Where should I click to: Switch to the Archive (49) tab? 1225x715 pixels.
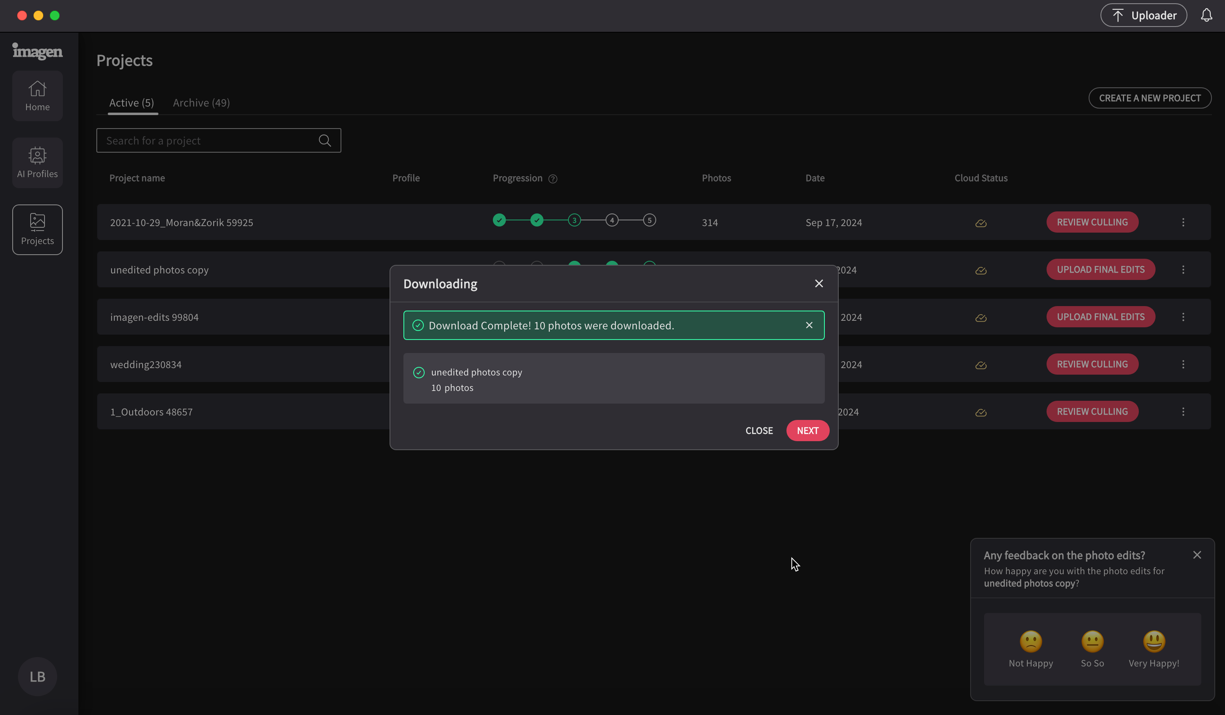coord(201,103)
